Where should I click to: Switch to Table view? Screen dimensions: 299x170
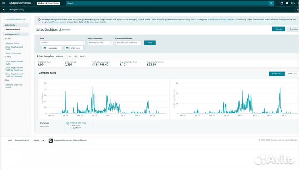tap(292, 74)
